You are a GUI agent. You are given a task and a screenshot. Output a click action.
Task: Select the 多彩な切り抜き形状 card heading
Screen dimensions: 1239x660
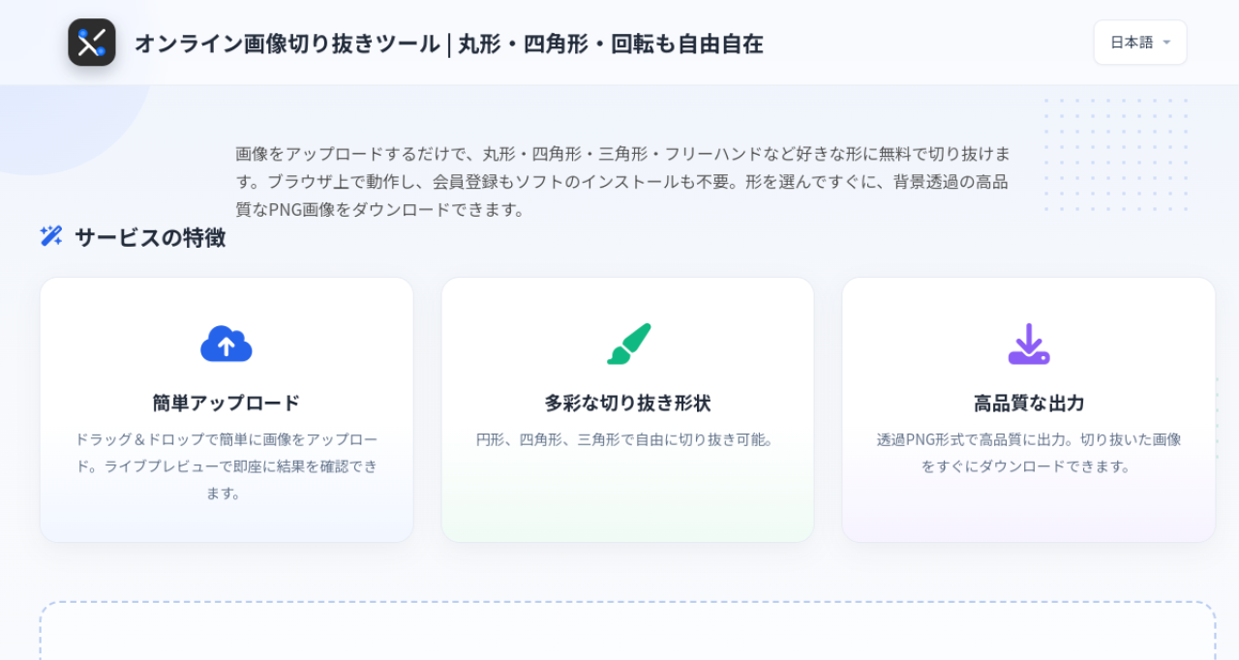tap(628, 403)
